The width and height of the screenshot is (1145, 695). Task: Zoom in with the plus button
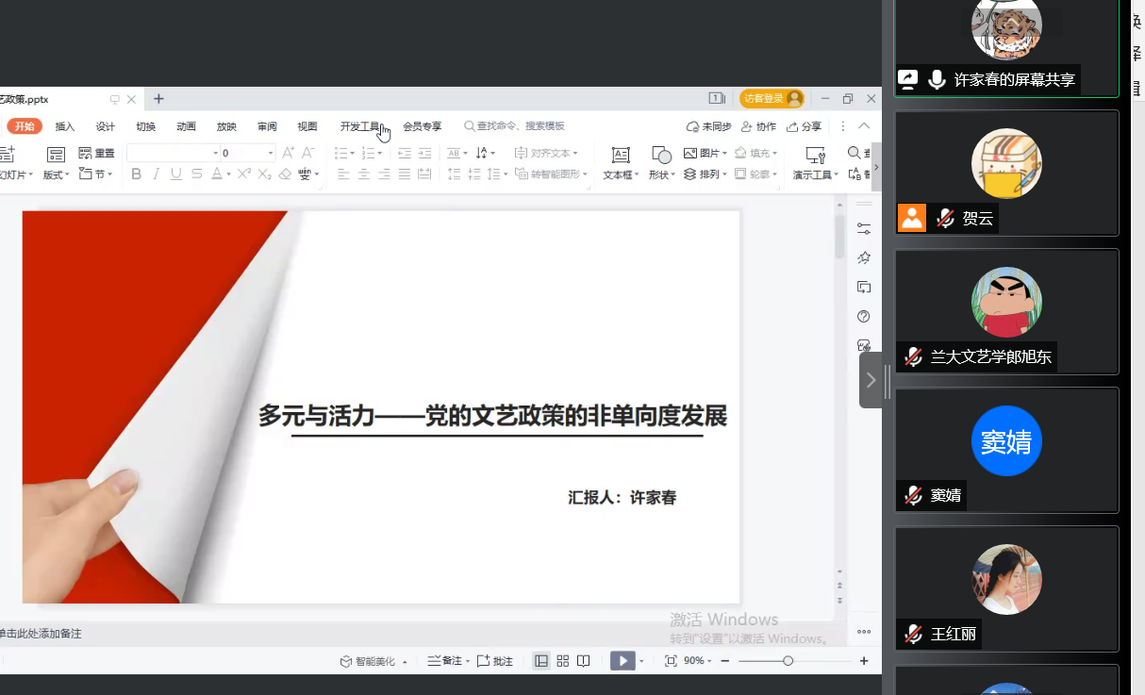[x=864, y=661]
